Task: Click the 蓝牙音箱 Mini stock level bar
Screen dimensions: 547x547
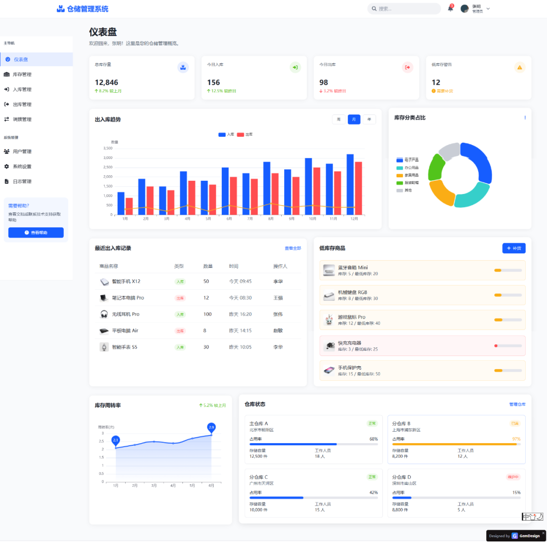Action: (508, 270)
